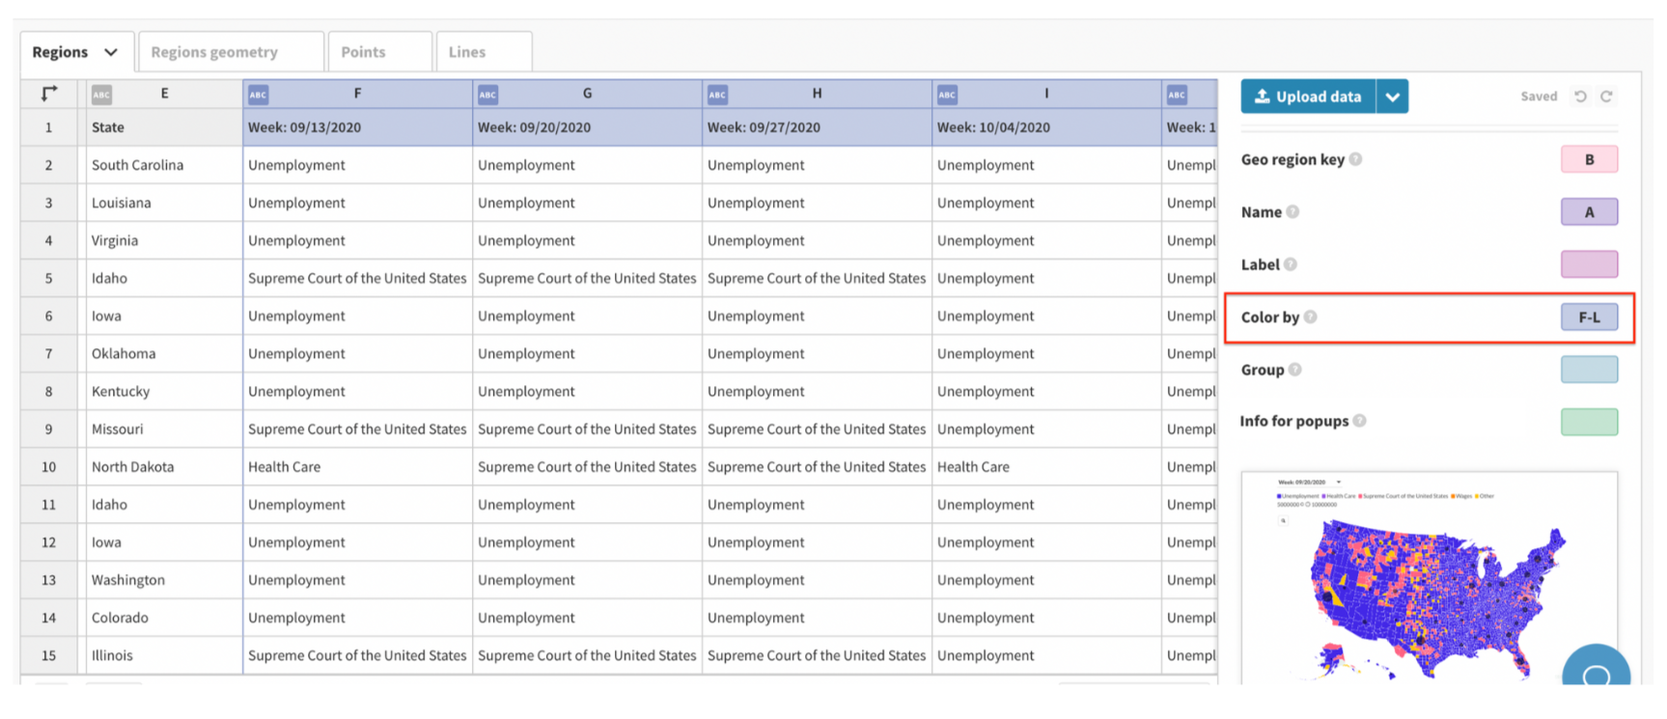Click the ABC type icon in column I

[947, 95]
